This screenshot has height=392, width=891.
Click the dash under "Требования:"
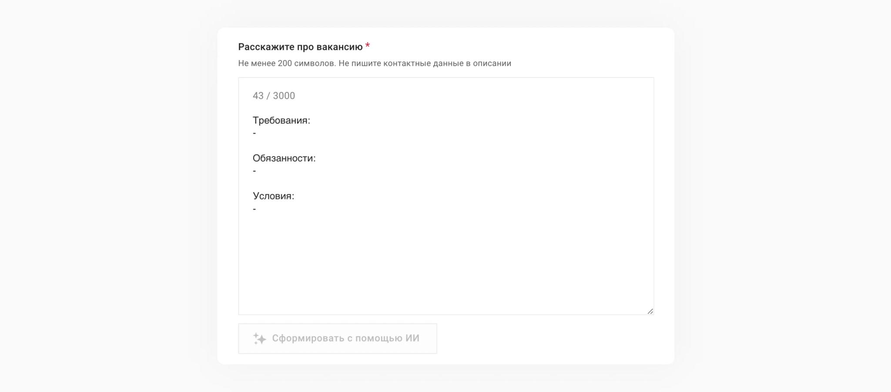(255, 133)
